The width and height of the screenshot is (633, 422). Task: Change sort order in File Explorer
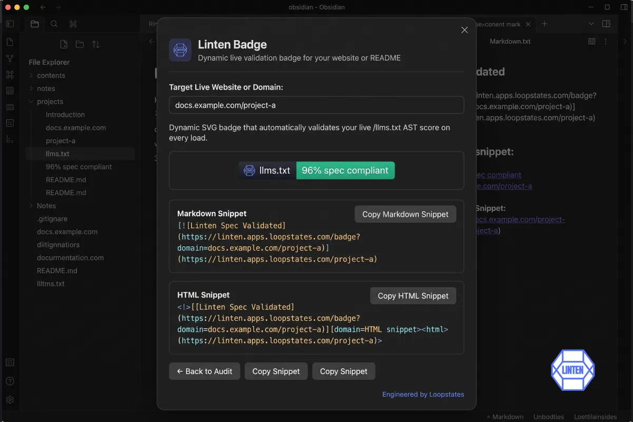(95, 44)
